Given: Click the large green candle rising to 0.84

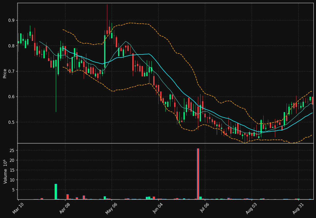Looking at the screenshot, I should pyautogui.click(x=105, y=52).
